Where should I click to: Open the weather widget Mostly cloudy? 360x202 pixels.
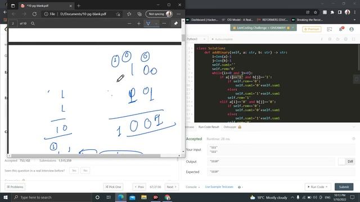tap(269, 197)
